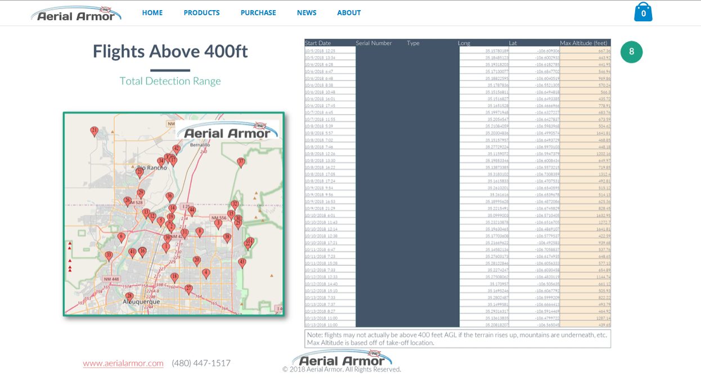Select map marker 16
The width and height of the screenshot is (701, 386).
[142, 252]
